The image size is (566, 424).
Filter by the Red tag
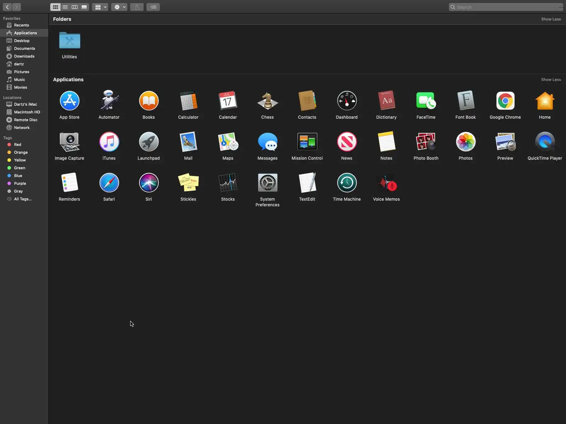pos(24,145)
